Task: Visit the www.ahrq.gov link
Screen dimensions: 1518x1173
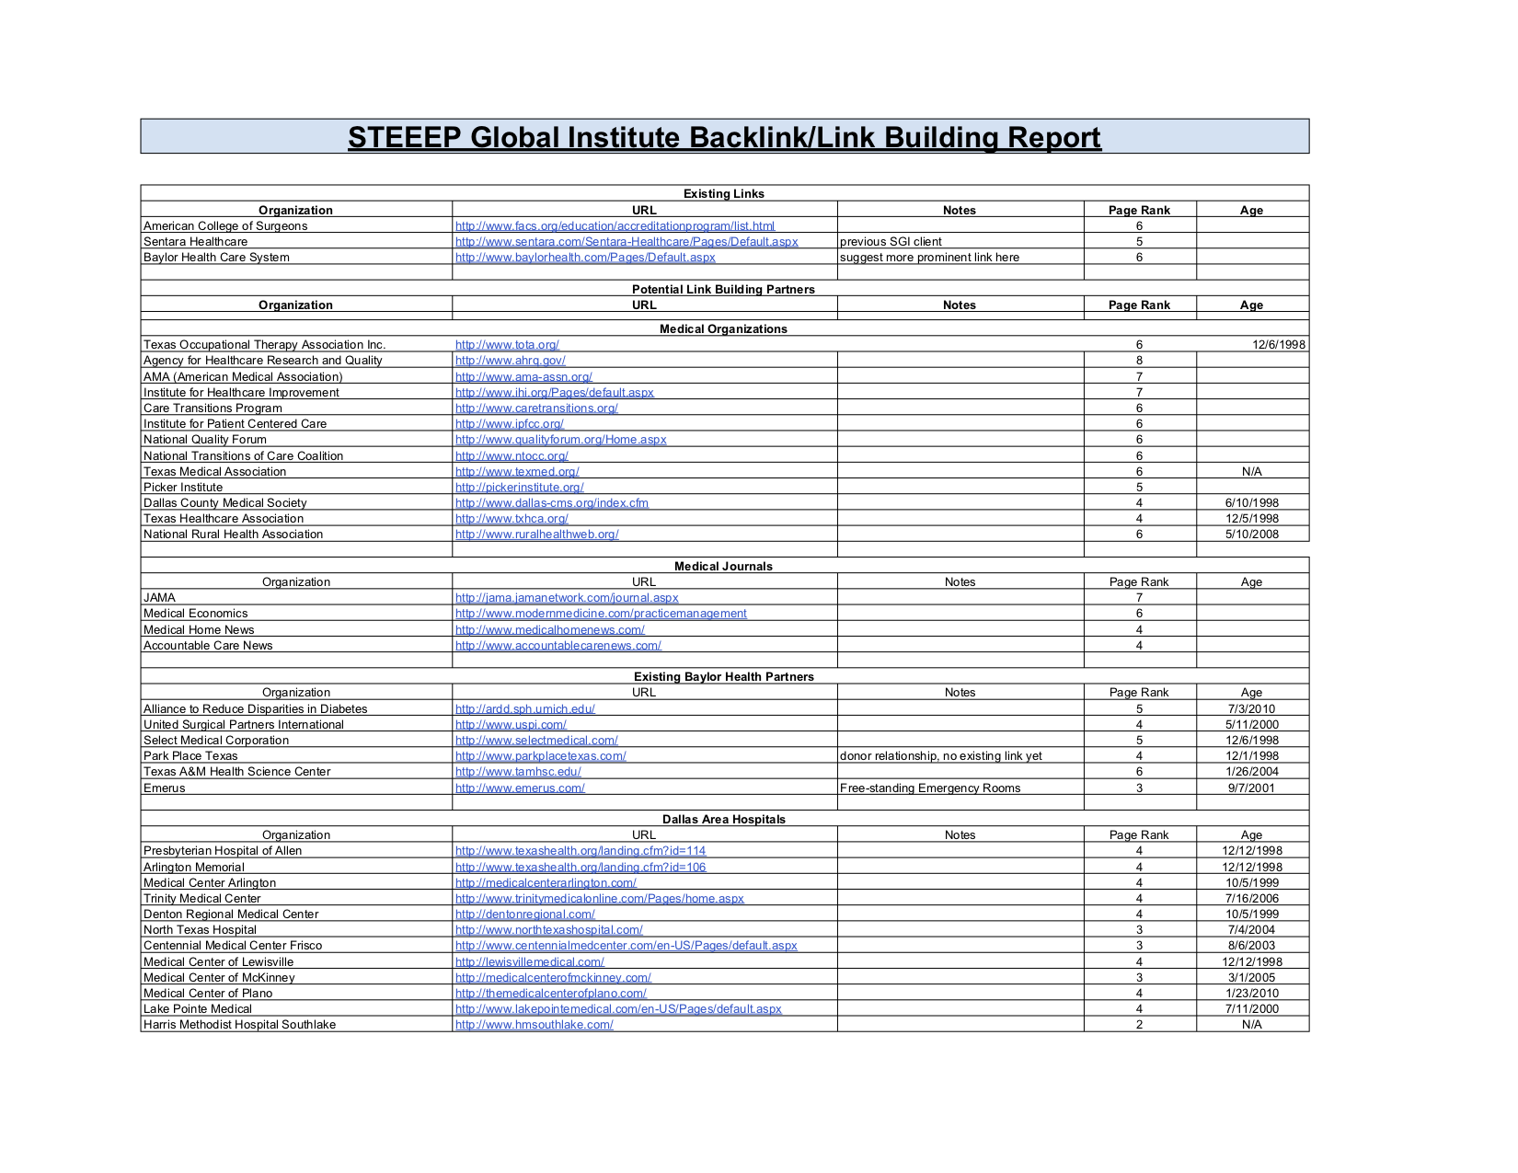Action: 511,360
